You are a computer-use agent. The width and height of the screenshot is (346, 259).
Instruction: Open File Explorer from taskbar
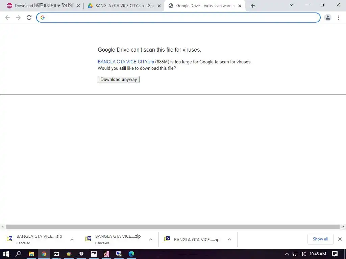click(x=31, y=254)
